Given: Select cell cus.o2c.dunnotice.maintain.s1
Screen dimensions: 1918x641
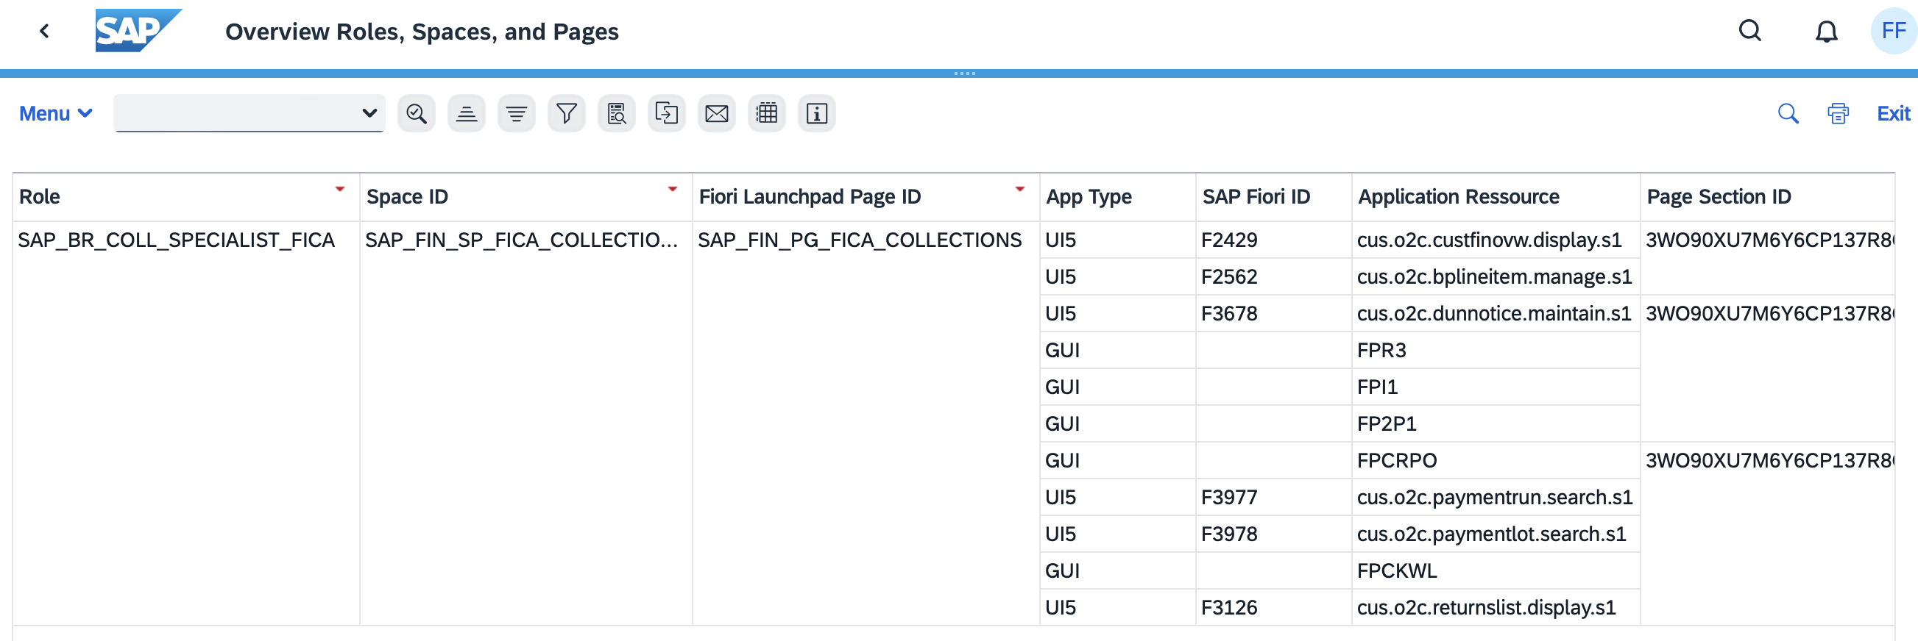Looking at the screenshot, I should (x=1495, y=314).
